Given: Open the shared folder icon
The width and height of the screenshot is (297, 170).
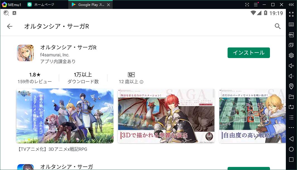Looking at the screenshot, I should (x=291, y=97).
